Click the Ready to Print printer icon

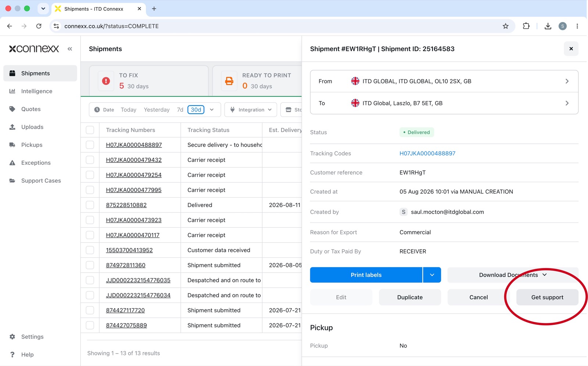pos(229,81)
